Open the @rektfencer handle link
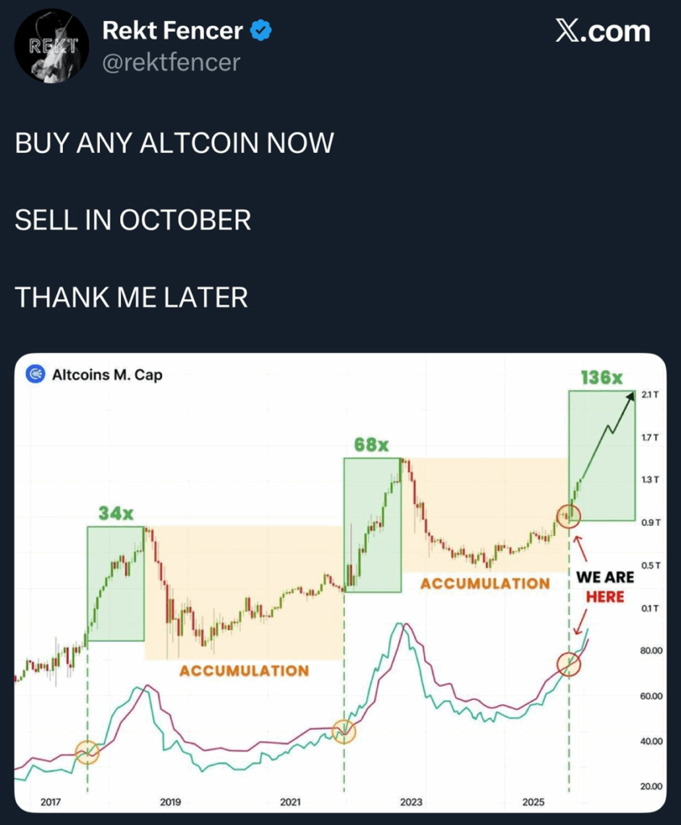 click(x=171, y=62)
